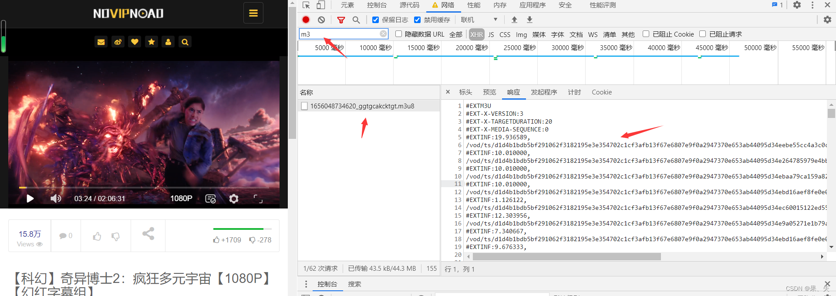Image resolution: width=836 pixels, height=296 pixels.
Task: Click the yellow envelope mail icon
Action: coord(101,42)
